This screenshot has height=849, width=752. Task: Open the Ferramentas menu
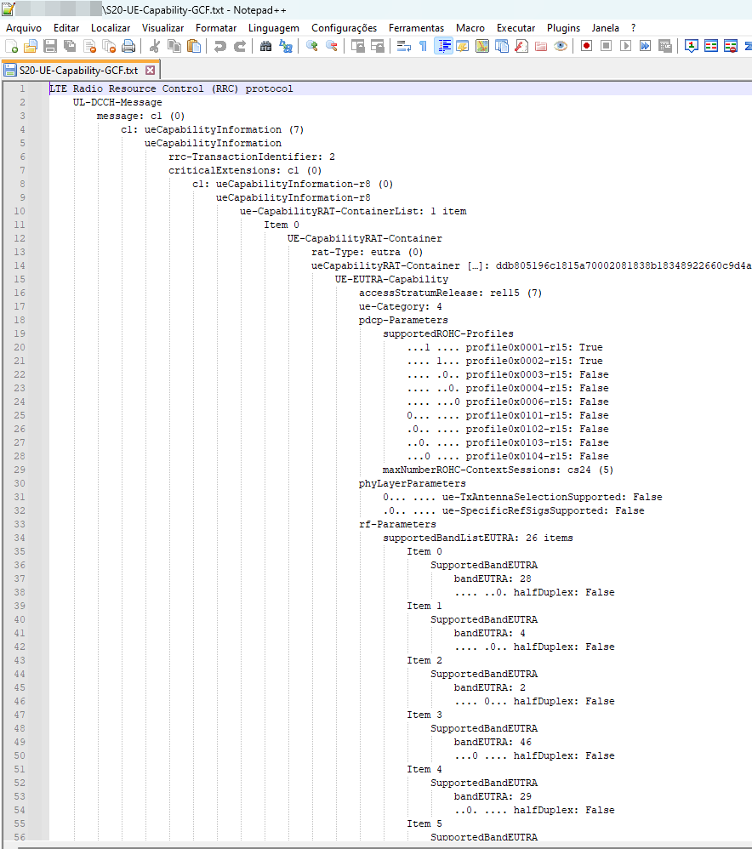tap(416, 28)
